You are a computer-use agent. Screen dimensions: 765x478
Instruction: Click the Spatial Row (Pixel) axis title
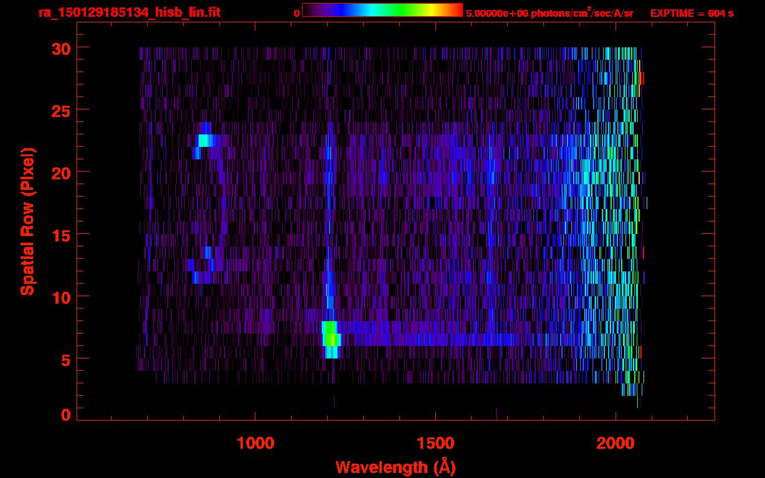[x=27, y=222]
